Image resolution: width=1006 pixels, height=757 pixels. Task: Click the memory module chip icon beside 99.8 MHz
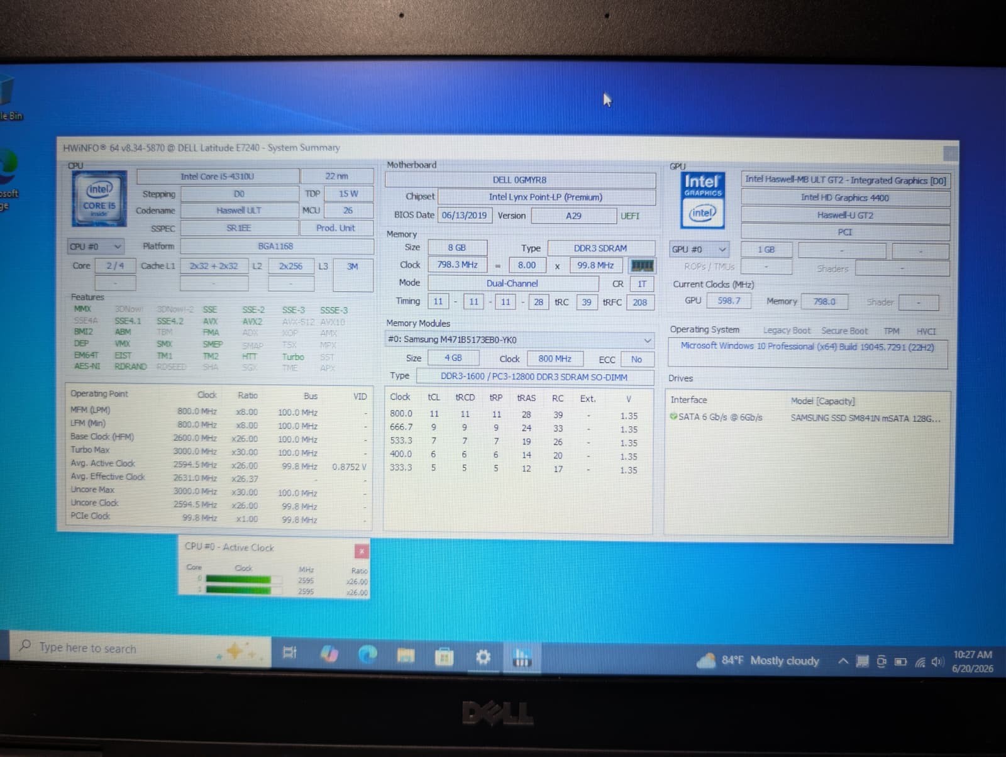642,265
